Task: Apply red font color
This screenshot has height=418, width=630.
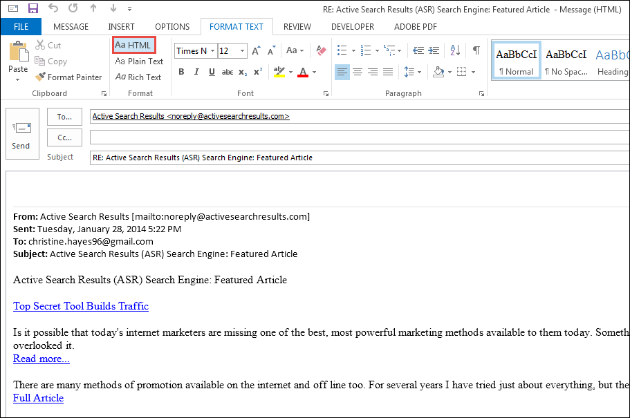Action: point(303,72)
